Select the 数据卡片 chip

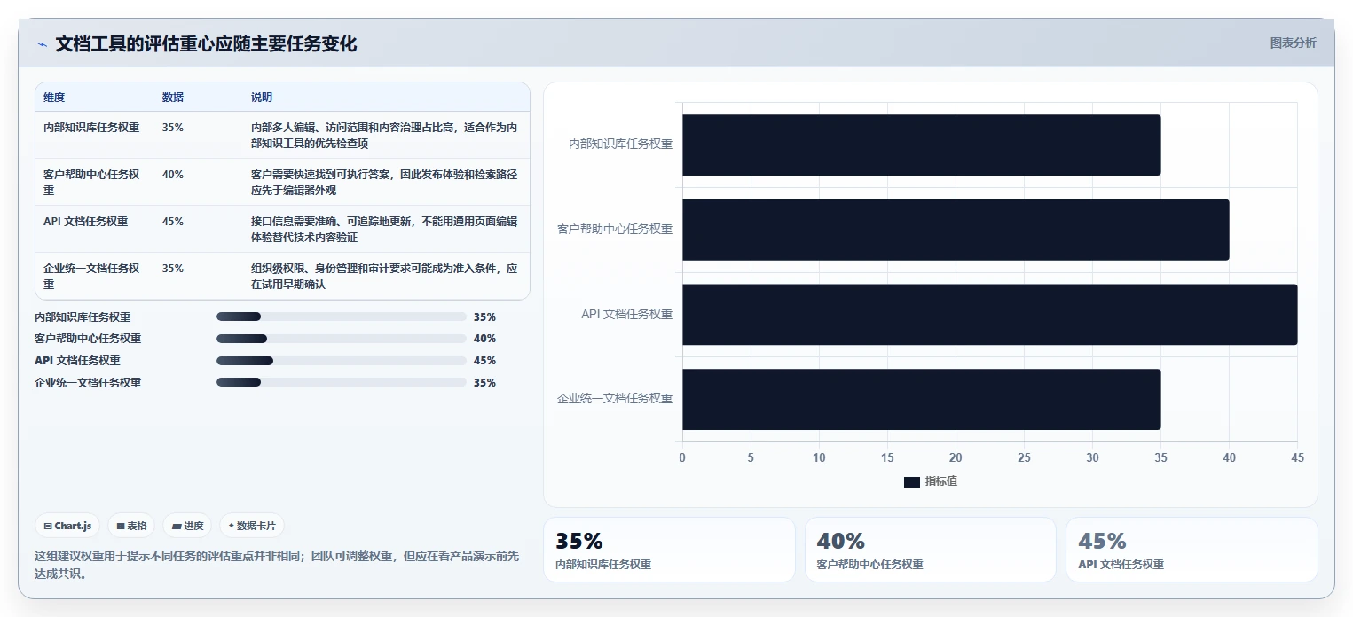(x=252, y=526)
